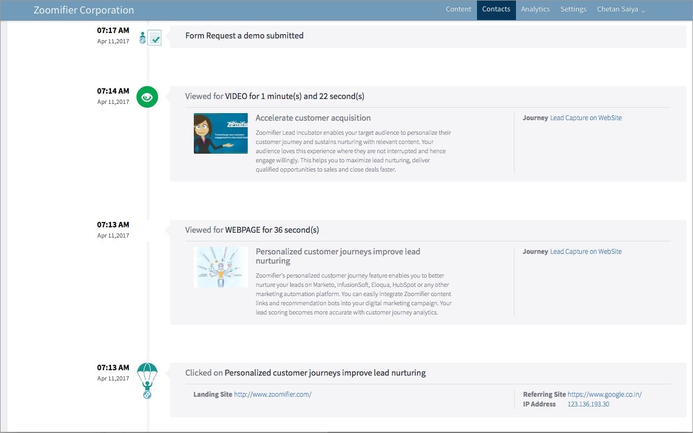The height and width of the screenshot is (433, 693).
Task: Click the Personalized customer journeys improve lead nurturing heading
Action: (x=338, y=256)
